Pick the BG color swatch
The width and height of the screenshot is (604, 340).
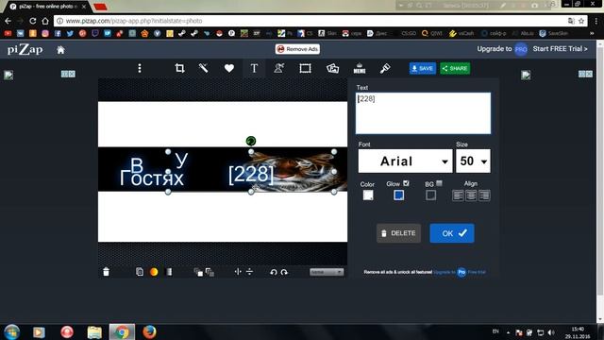430,195
